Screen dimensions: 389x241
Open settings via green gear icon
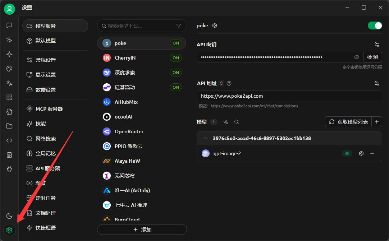coord(9,230)
